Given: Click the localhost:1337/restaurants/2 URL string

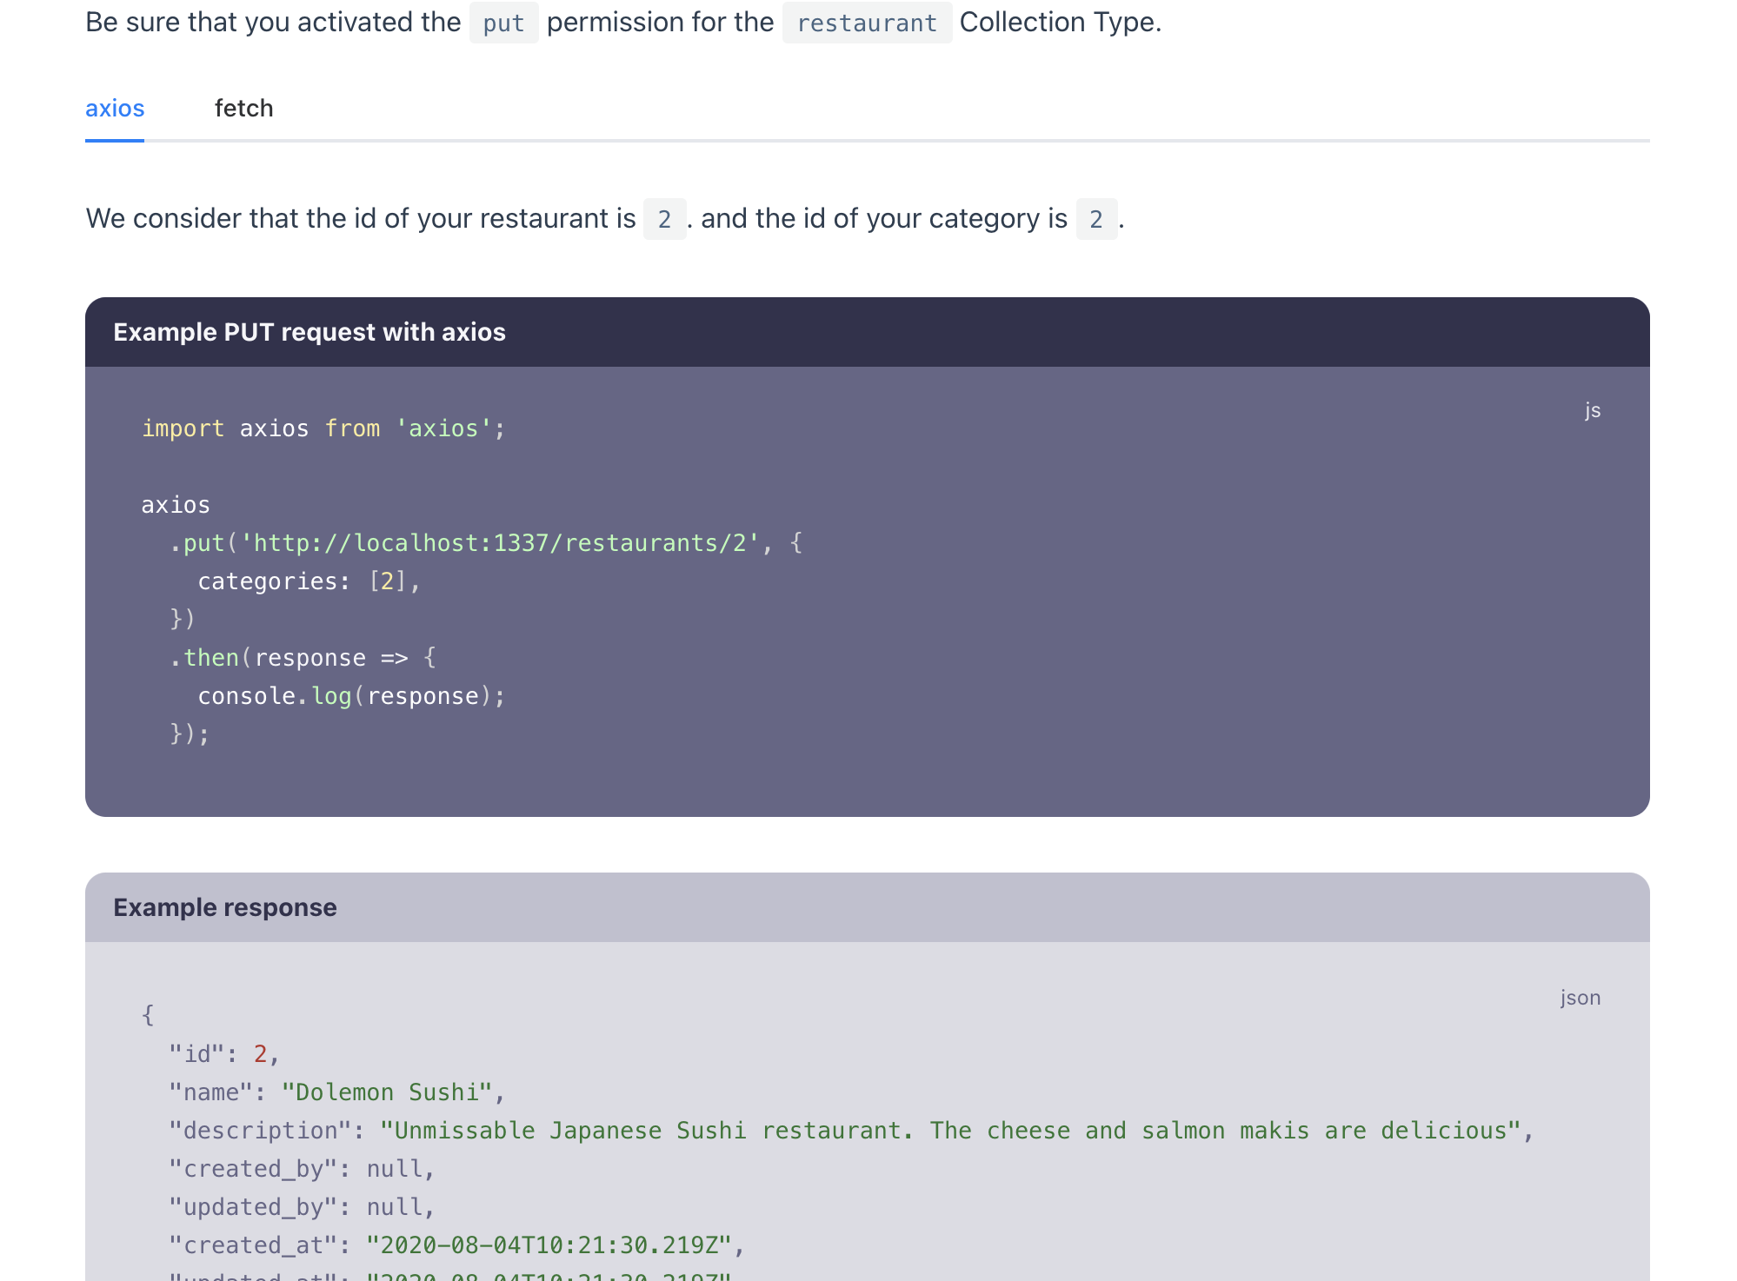Looking at the screenshot, I should (x=500, y=543).
